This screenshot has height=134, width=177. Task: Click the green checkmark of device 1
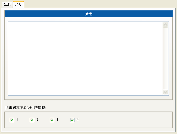[12, 120]
